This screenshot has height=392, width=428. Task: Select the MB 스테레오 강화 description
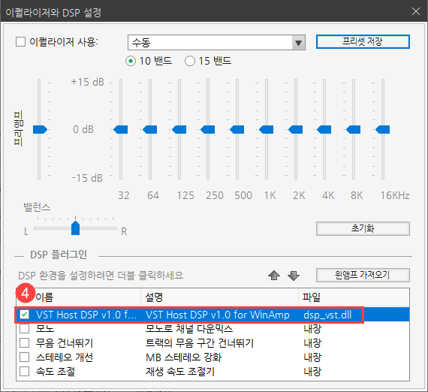[x=183, y=357]
